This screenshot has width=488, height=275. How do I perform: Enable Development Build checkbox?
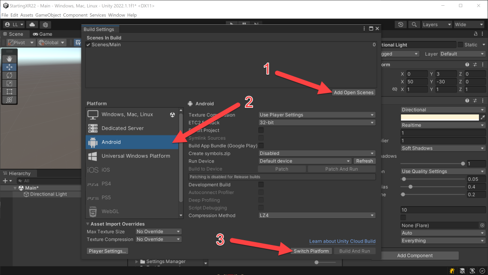[261, 184]
